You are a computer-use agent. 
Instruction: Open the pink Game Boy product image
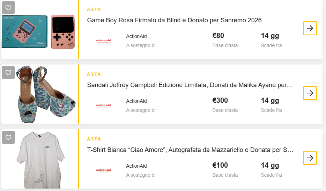pos(38,31)
